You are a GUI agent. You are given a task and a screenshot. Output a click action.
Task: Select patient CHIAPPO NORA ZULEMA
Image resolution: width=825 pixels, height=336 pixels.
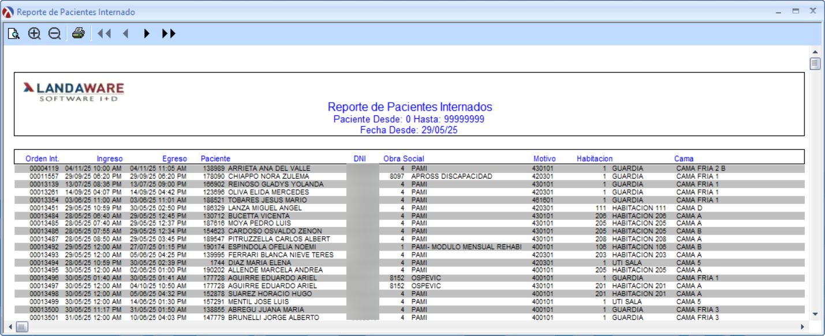268,176
